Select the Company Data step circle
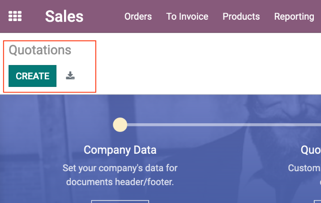Screen dimensions: 321x203 coord(120,125)
